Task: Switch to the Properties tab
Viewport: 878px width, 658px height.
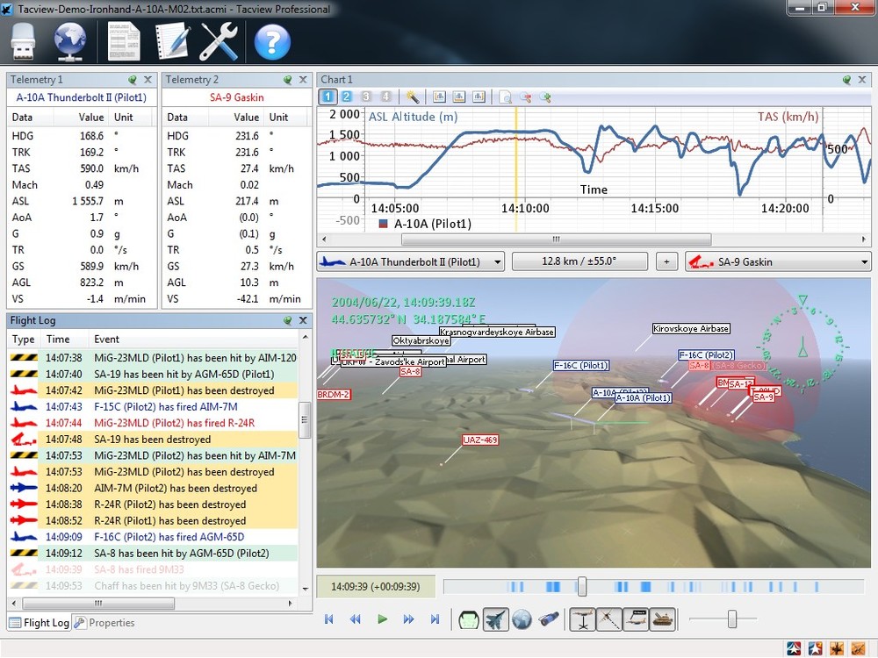Action: [x=104, y=623]
